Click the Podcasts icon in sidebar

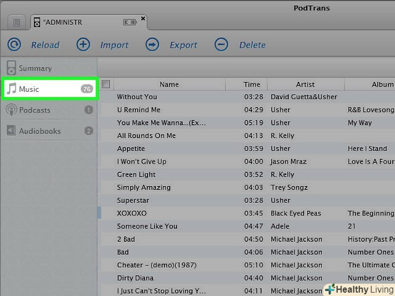pyautogui.click(x=11, y=110)
